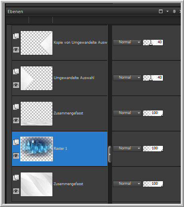Image resolution: width=184 pixels, height=207 pixels.
Task: Hide the Raster 1 layer
Action: click(16, 156)
